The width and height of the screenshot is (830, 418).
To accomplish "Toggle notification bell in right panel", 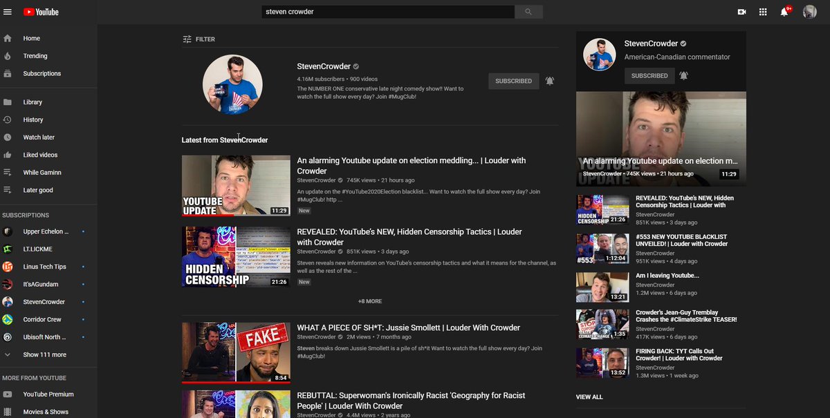I will coord(683,75).
